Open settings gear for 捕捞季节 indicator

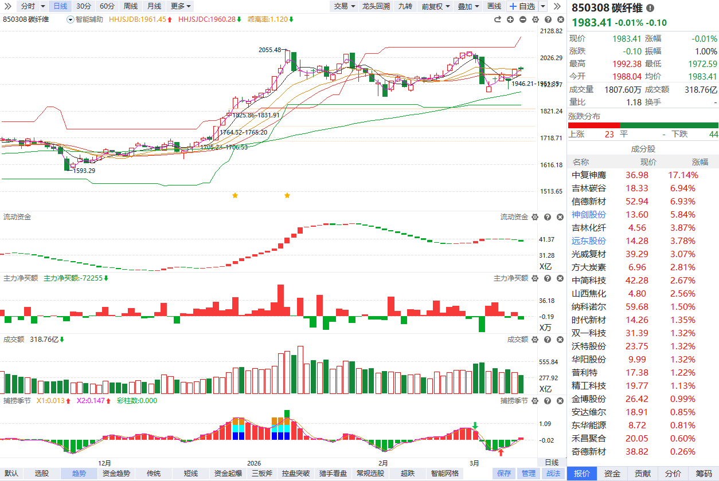[x=534, y=401]
